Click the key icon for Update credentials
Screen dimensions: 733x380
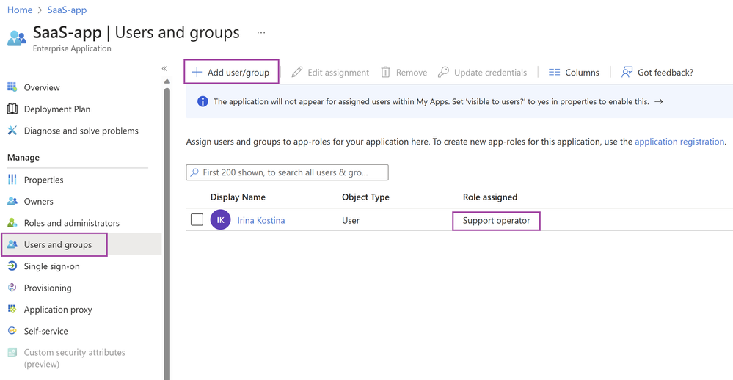point(443,72)
